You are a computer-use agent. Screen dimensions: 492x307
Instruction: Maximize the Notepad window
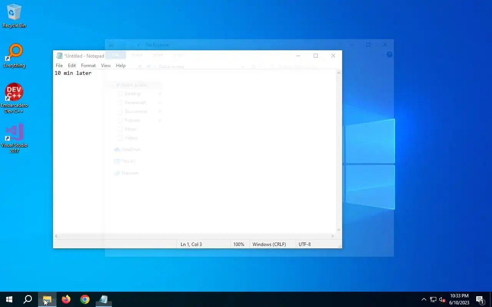coord(316,56)
